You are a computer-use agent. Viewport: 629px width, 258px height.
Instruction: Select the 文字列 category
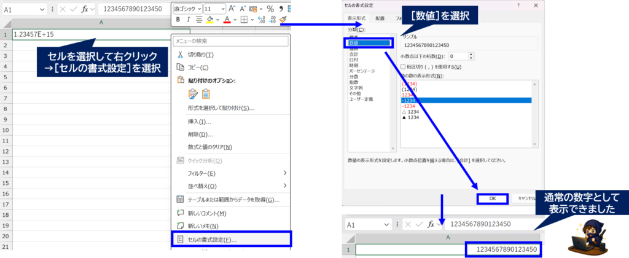[357, 87]
